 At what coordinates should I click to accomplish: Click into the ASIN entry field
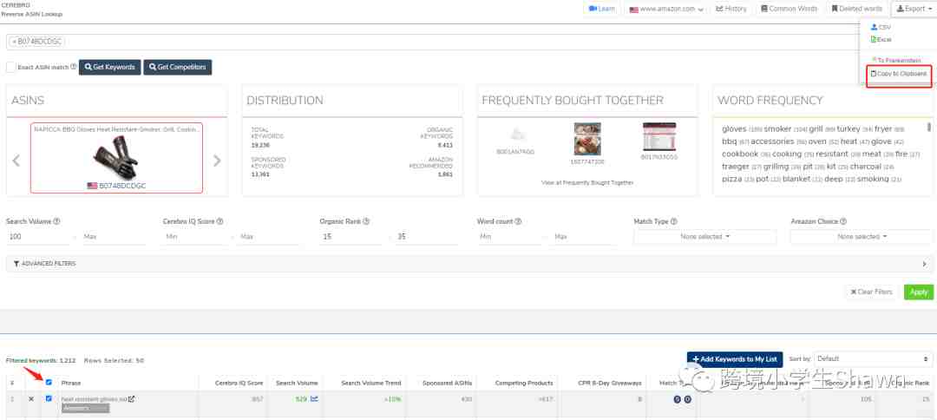click(460, 42)
